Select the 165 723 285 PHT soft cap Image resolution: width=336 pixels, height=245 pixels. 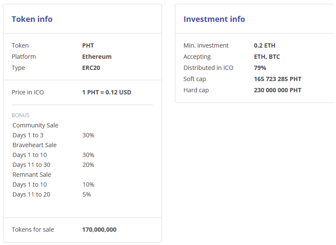(x=278, y=79)
